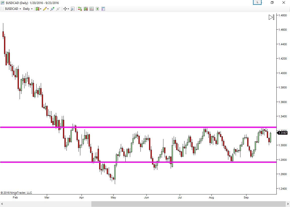This screenshot has width=290, height=207.
Task: Click the zoom frame magnifier icon
Action: pyautogui.click(x=72, y=9)
